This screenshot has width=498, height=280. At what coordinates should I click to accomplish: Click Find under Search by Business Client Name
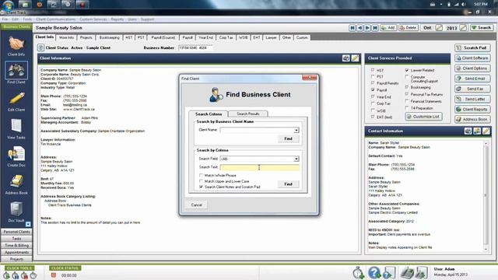(x=288, y=138)
